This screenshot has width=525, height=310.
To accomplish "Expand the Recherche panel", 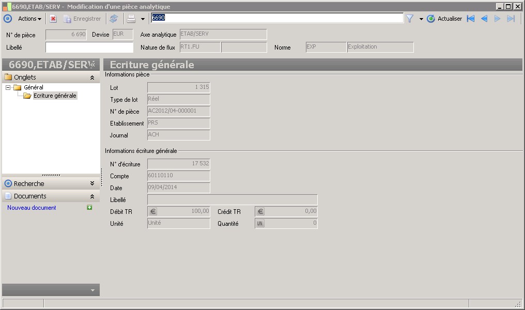I will click(x=92, y=183).
